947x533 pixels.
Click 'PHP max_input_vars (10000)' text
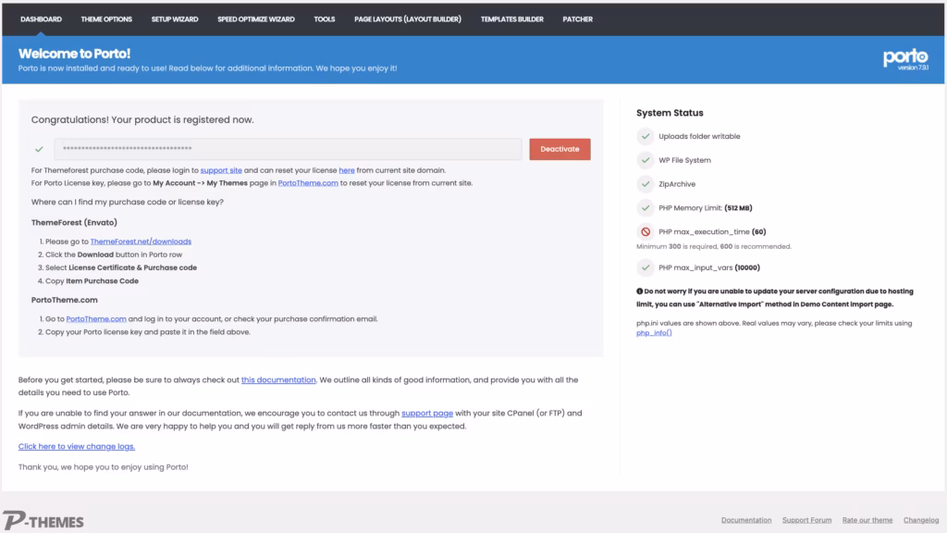(709, 267)
